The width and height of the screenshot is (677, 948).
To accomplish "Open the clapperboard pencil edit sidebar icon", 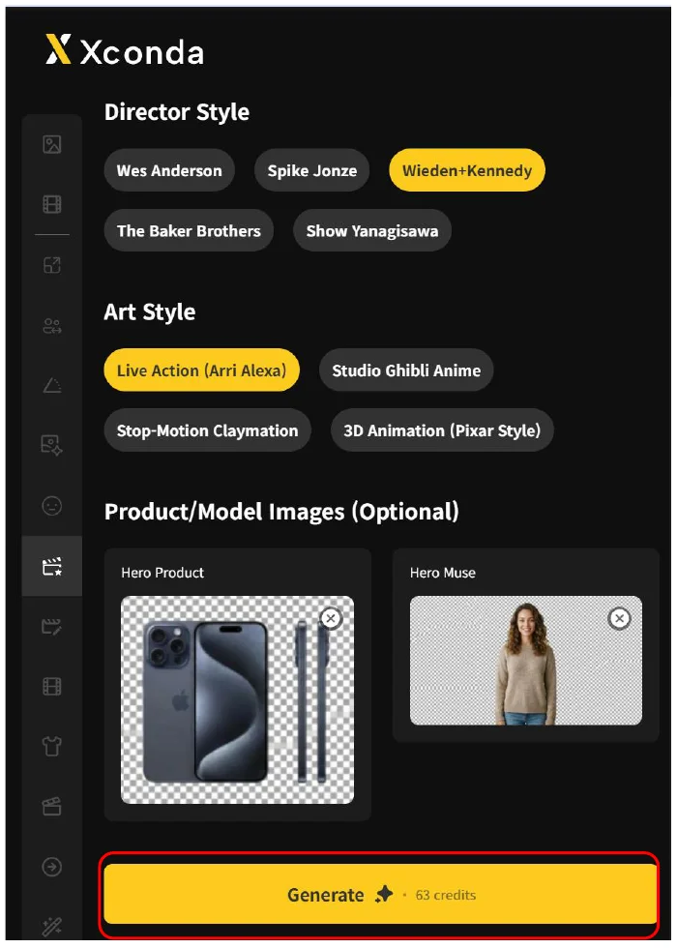I will 52,627.
